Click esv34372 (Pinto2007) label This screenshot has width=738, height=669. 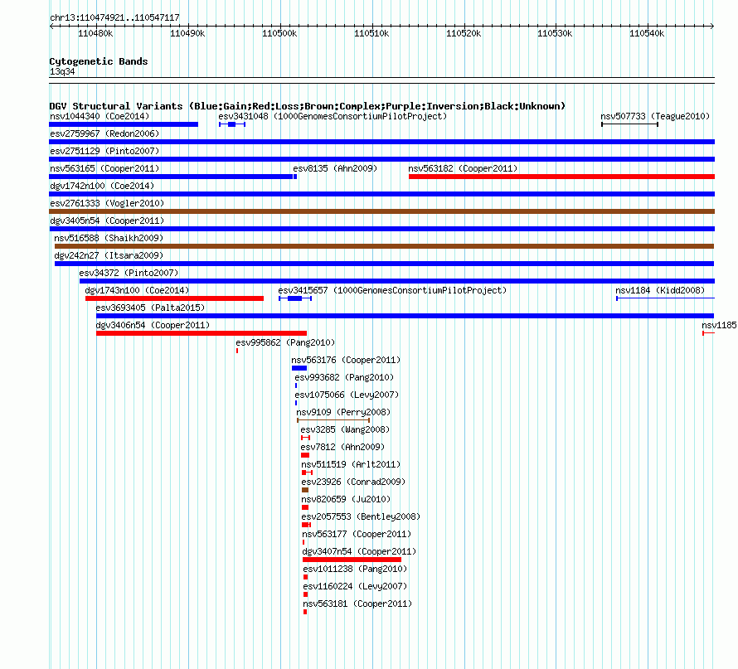point(129,273)
